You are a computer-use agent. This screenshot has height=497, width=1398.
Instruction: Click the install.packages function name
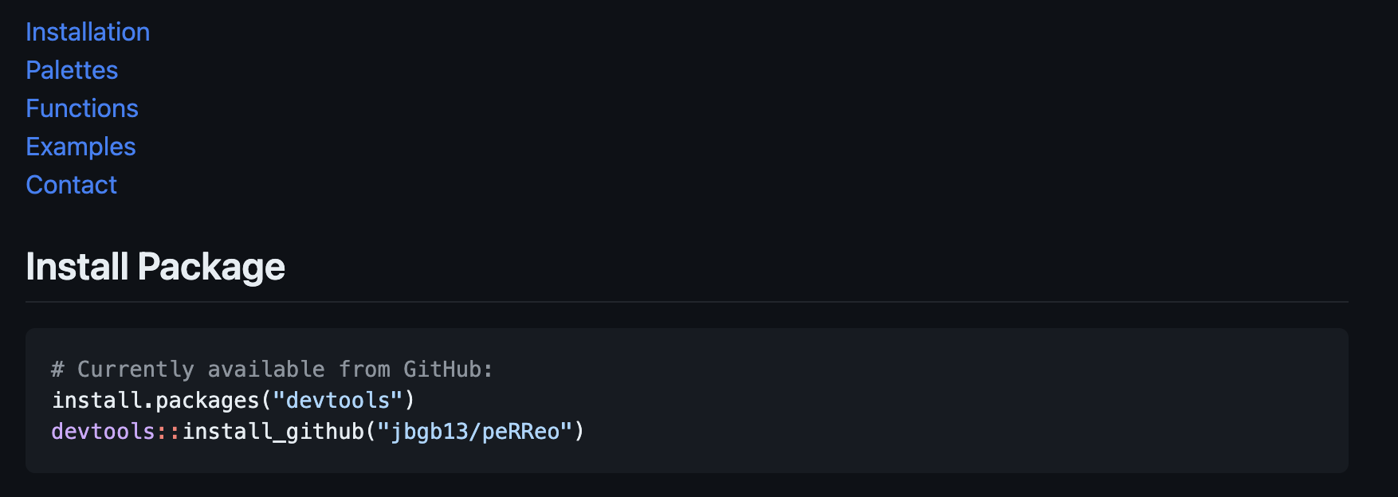click(155, 401)
